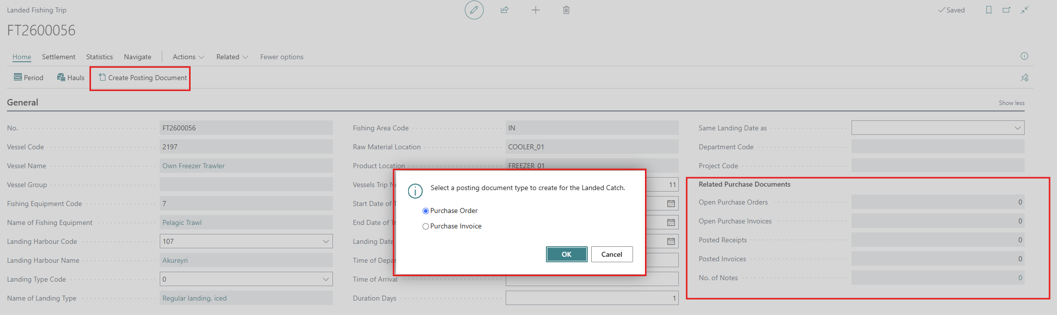Image resolution: width=1057 pixels, height=315 pixels.
Task: Click the Time of Arrival field
Action: coord(592,279)
